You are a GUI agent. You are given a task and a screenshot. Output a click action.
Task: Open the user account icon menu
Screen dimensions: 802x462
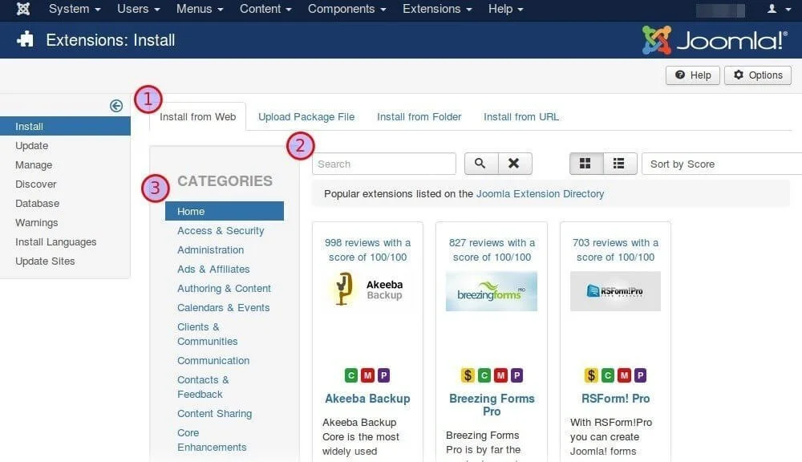779,9
